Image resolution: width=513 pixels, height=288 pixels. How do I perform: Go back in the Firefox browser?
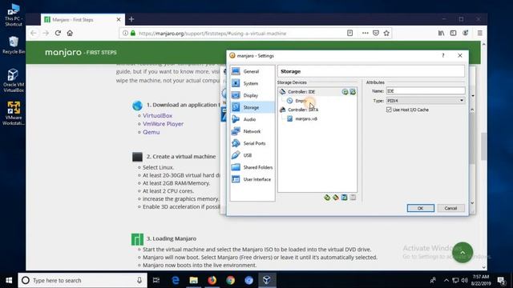(x=34, y=34)
